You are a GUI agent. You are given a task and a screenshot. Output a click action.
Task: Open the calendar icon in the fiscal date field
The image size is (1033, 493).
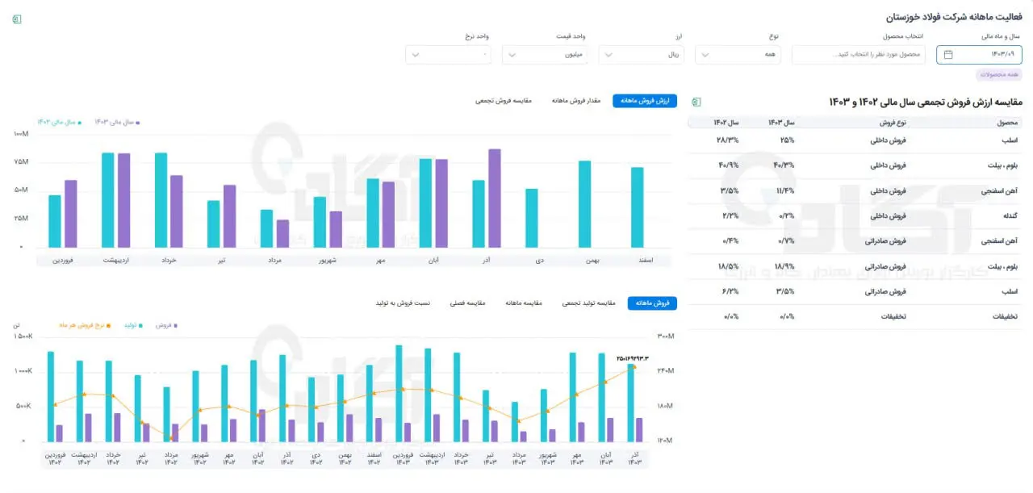pyautogui.click(x=948, y=55)
